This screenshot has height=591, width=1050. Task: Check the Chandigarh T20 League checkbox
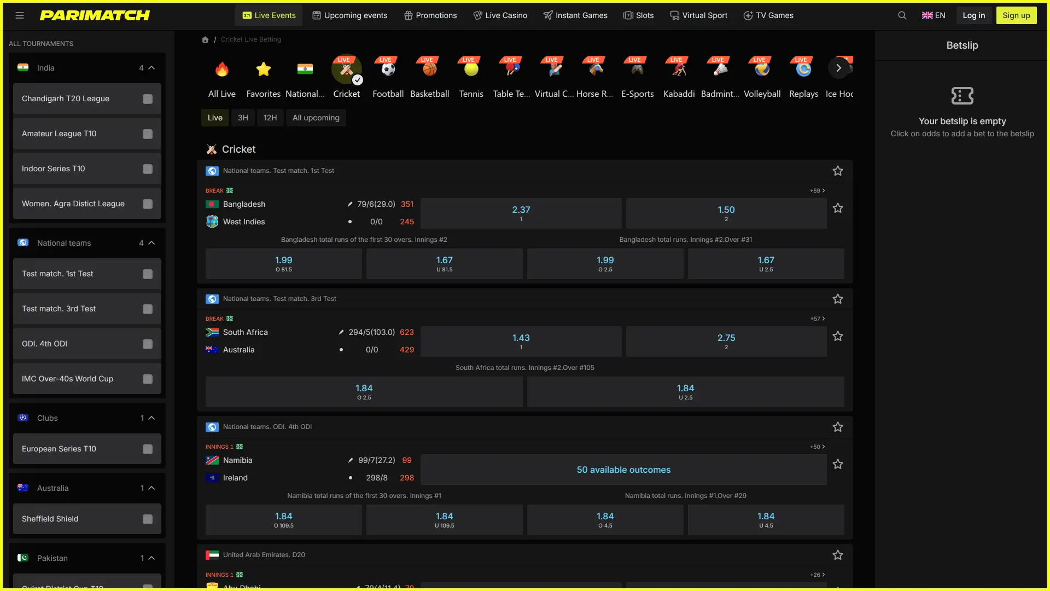click(148, 99)
